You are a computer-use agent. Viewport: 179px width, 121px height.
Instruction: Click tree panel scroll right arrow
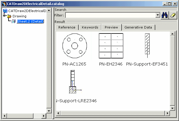click(44, 116)
